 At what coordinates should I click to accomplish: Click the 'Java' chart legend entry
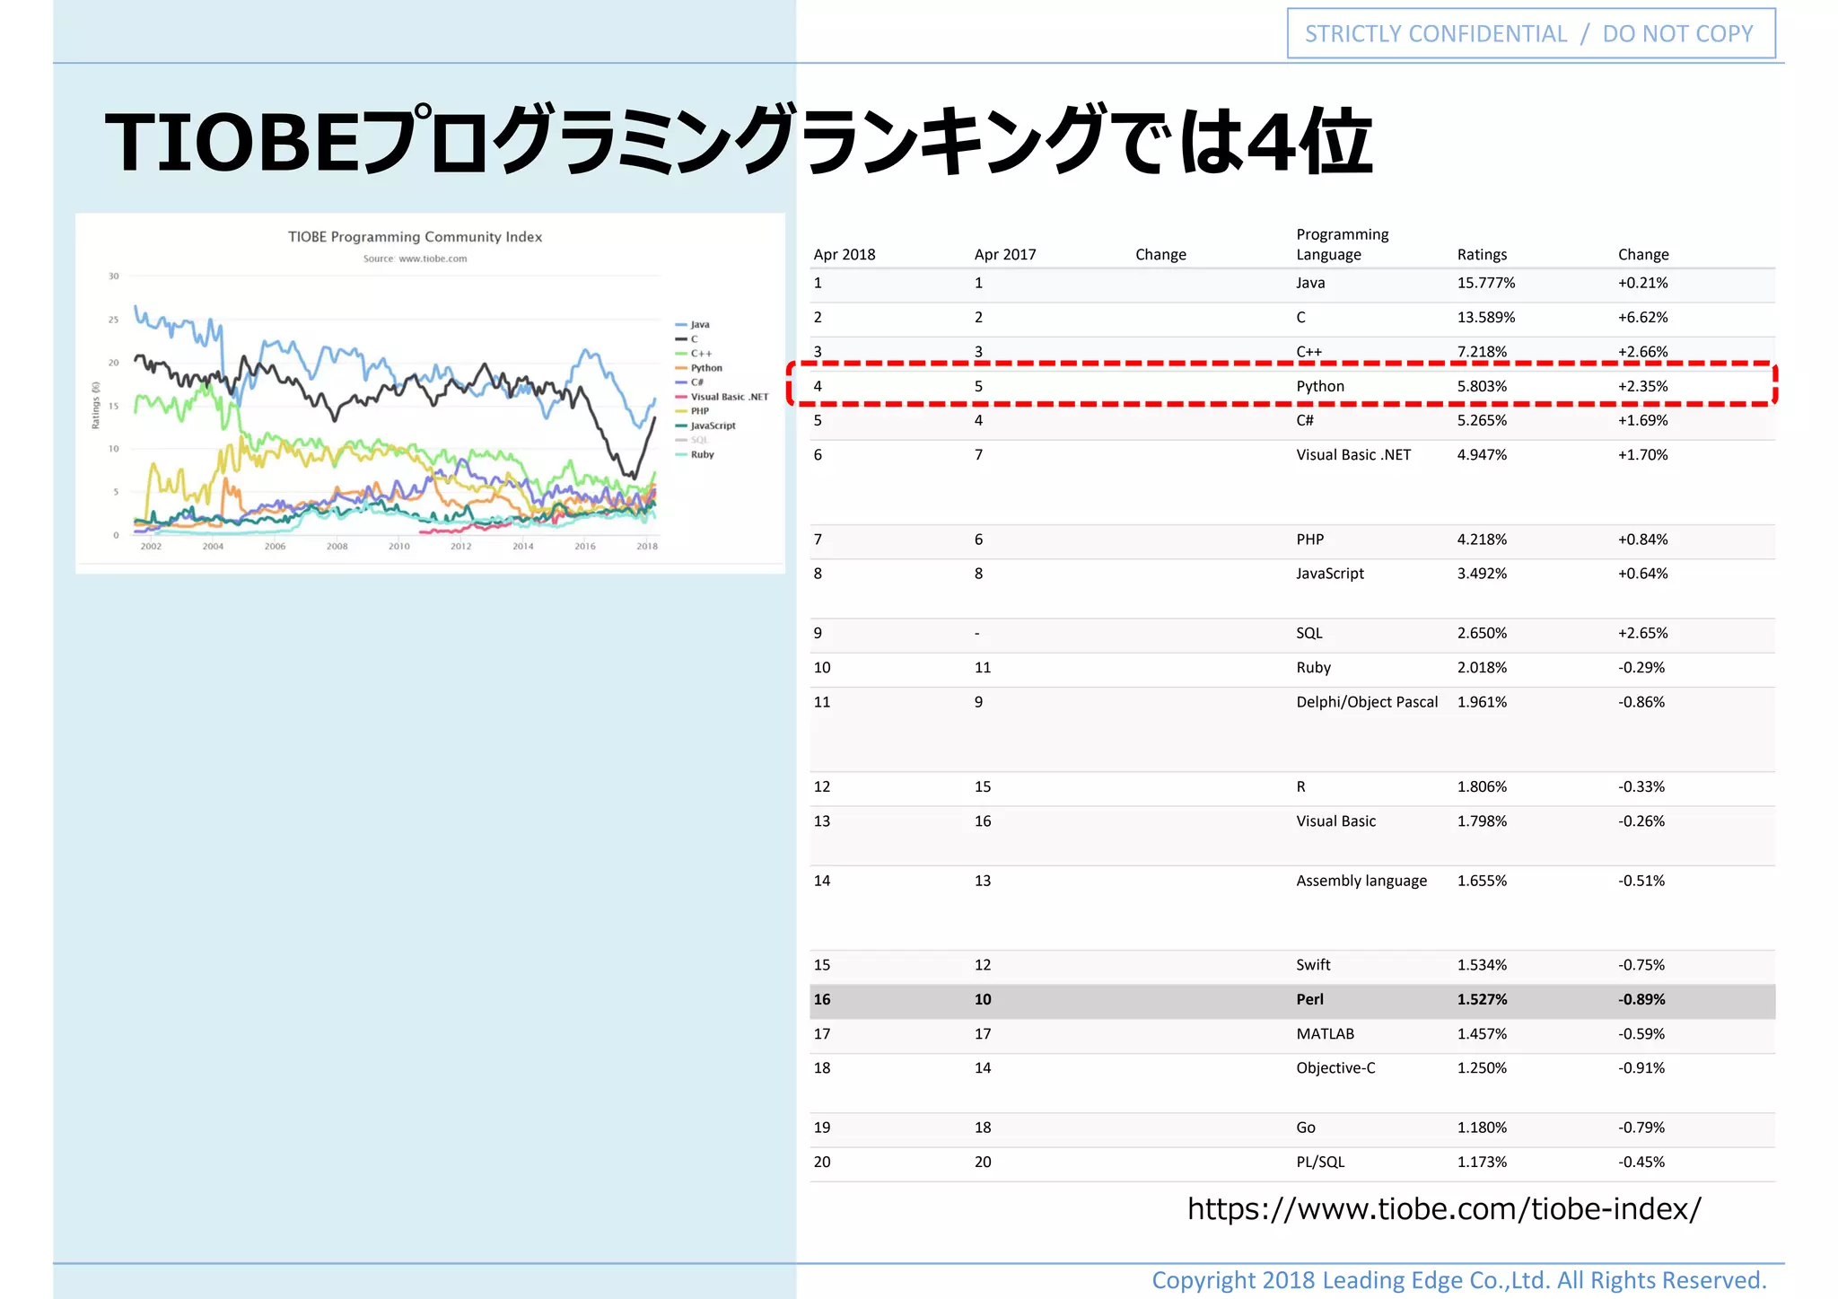[x=693, y=325]
